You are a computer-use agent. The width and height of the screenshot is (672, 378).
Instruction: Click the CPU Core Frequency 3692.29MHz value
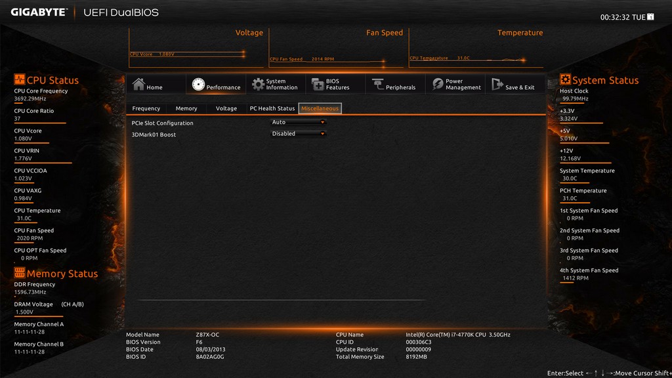[30, 98]
